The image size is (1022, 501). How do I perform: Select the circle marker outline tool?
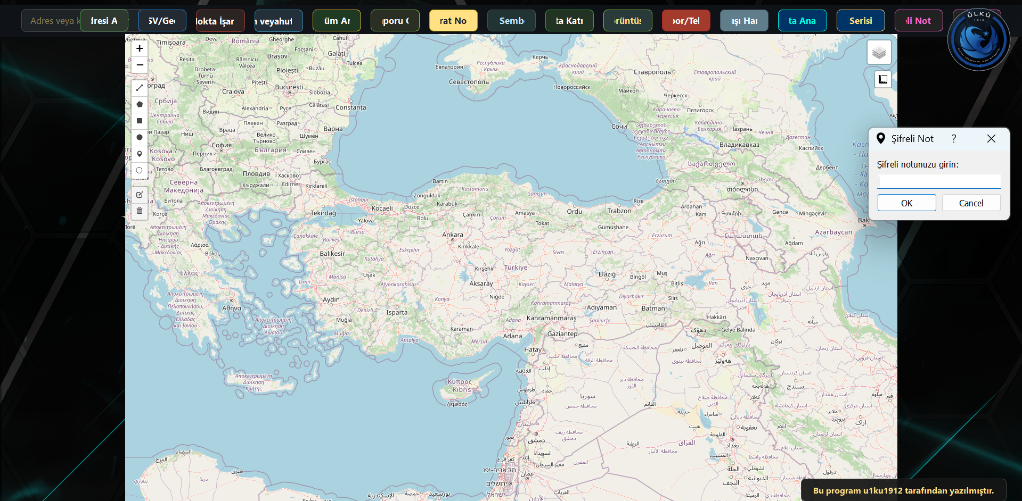pyautogui.click(x=140, y=170)
